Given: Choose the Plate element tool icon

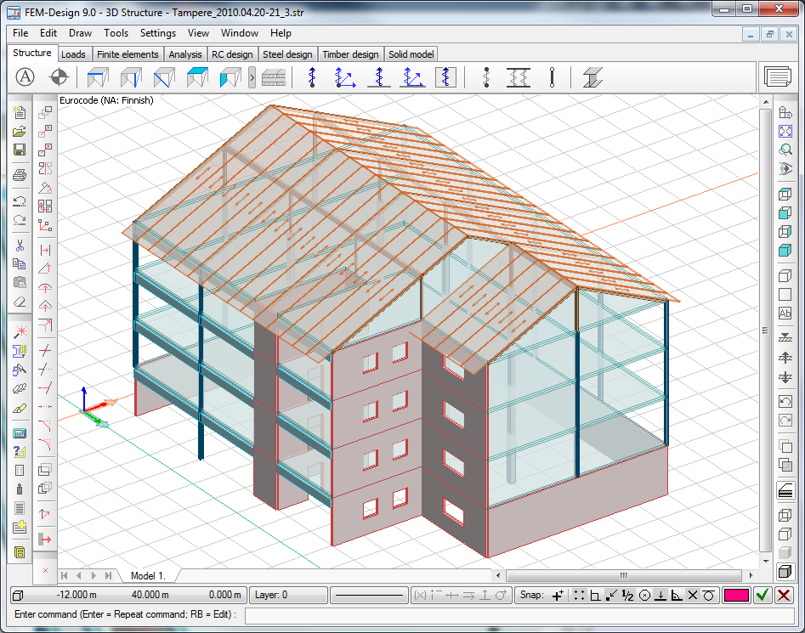Looking at the screenshot, I should [198, 77].
